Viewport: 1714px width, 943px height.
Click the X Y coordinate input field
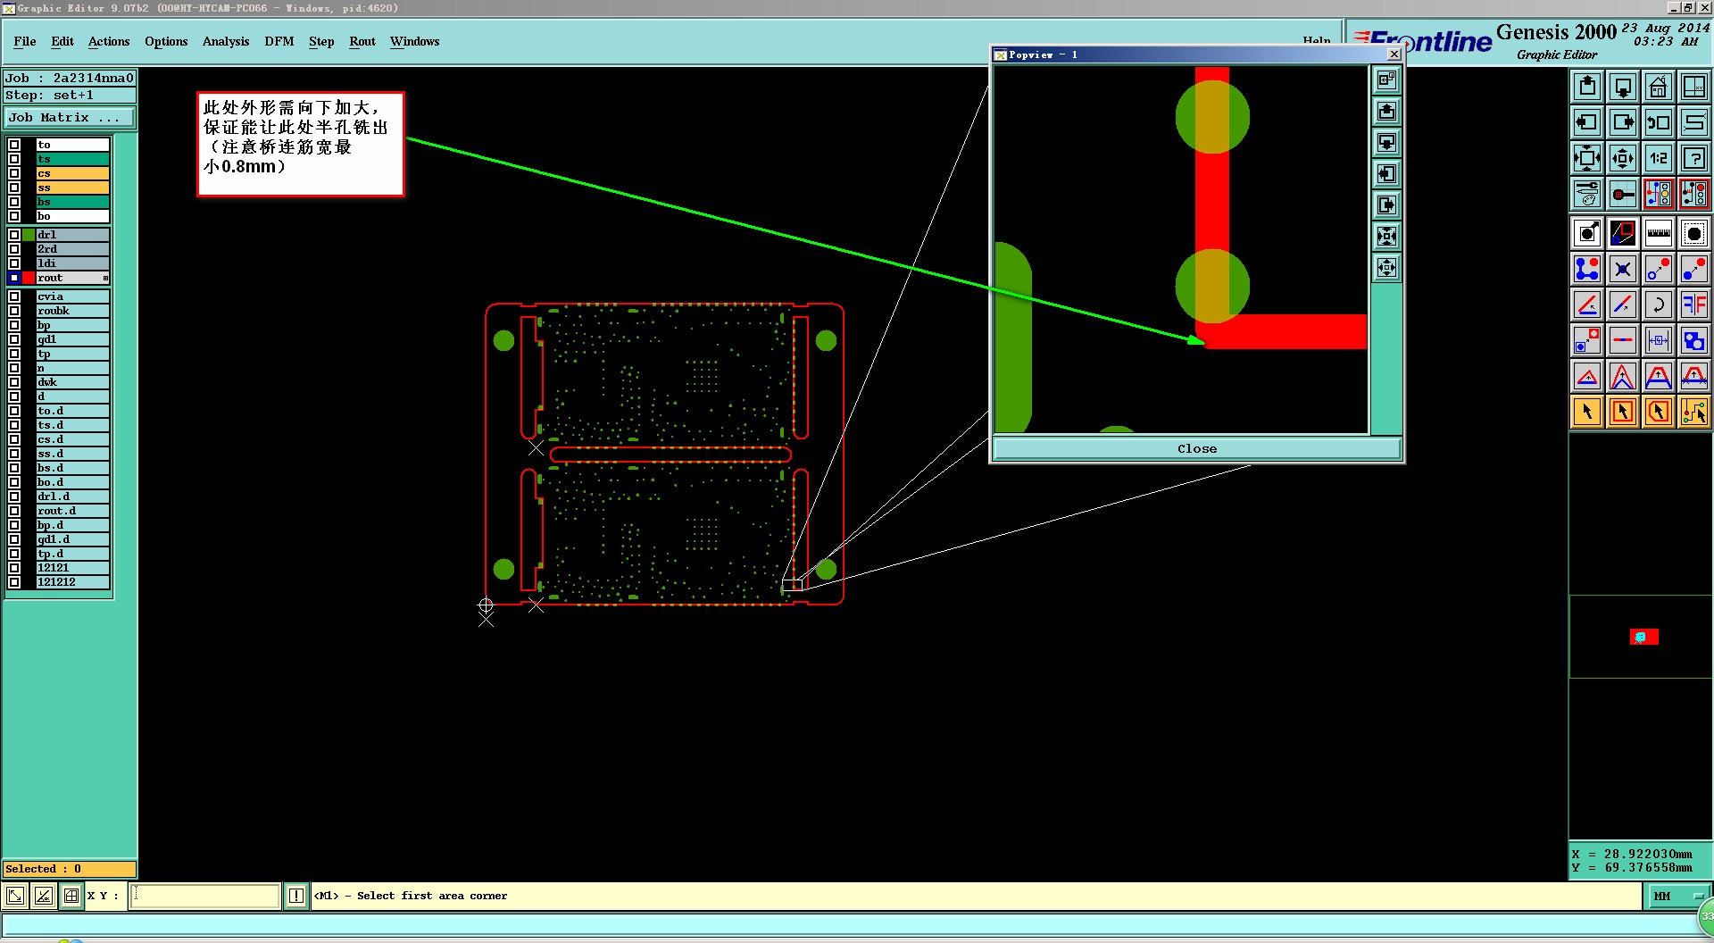(205, 896)
